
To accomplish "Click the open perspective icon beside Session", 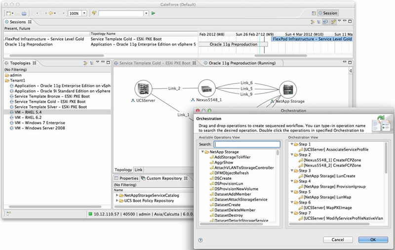I will click(315, 13).
